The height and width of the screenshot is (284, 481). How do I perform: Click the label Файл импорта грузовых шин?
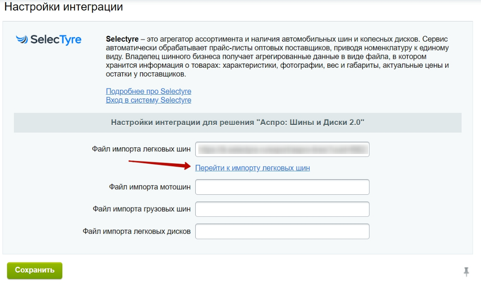pyautogui.click(x=141, y=209)
